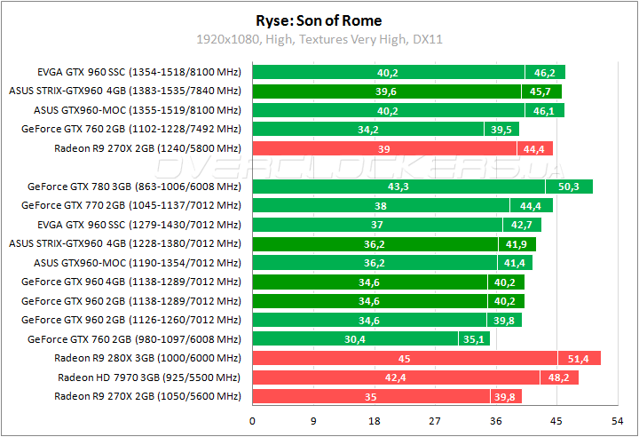Click the red Radeon R9 280X bar
The width and height of the screenshot is (639, 437).
pyautogui.click(x=426, y=358)
